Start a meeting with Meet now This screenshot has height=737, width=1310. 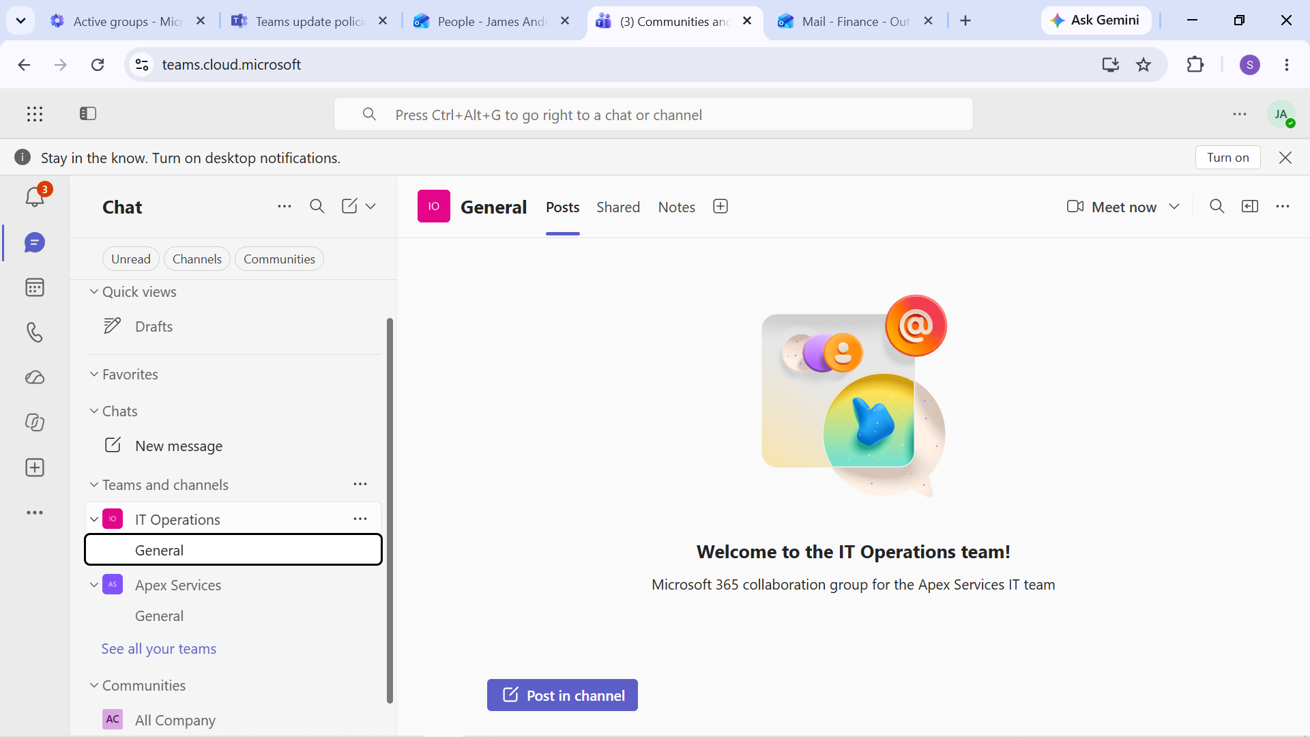(1112, 206)
